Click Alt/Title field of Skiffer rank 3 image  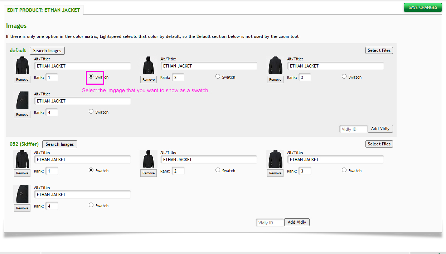(335, 160)
